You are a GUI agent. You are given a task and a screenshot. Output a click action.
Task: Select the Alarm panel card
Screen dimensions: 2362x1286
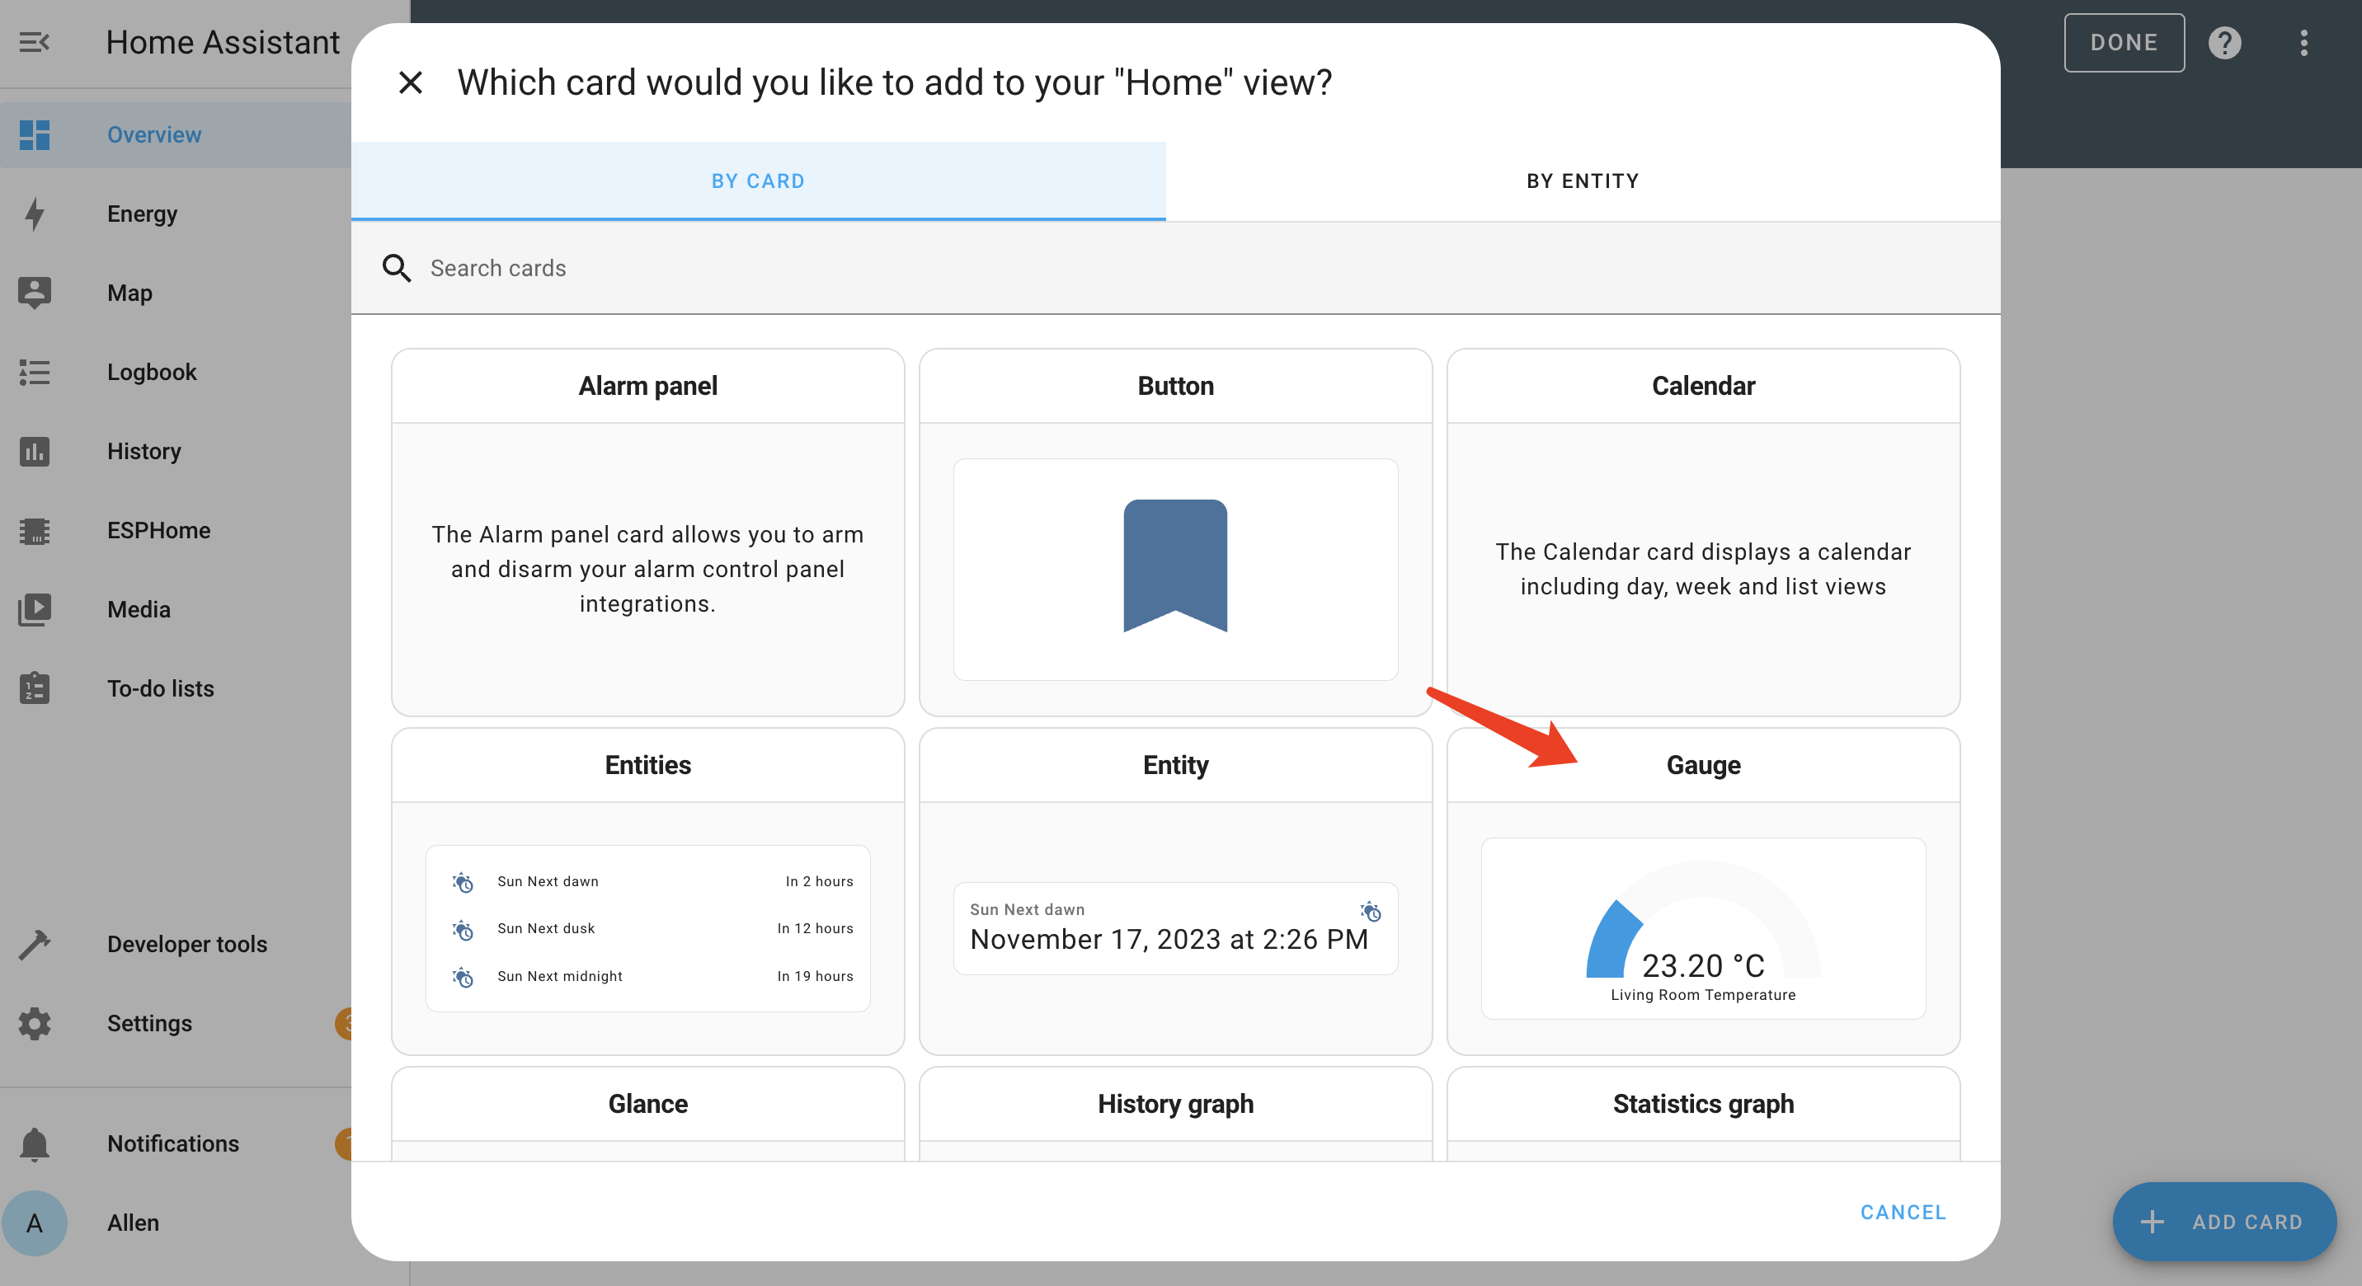pyautogui.click(x=648, y=532)
